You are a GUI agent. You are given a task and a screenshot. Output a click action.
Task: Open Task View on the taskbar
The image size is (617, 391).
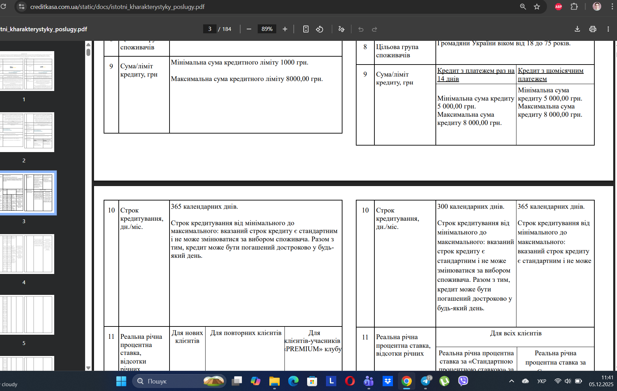pos(237,381)
